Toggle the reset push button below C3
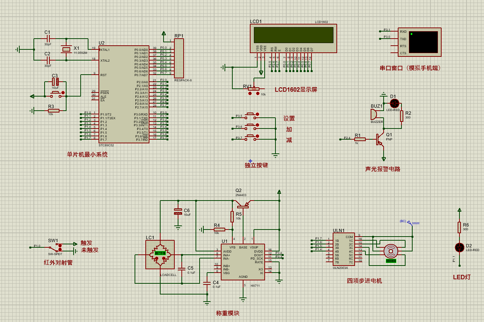The width and height of the screenshot is (484, 322). click(57, 94)
